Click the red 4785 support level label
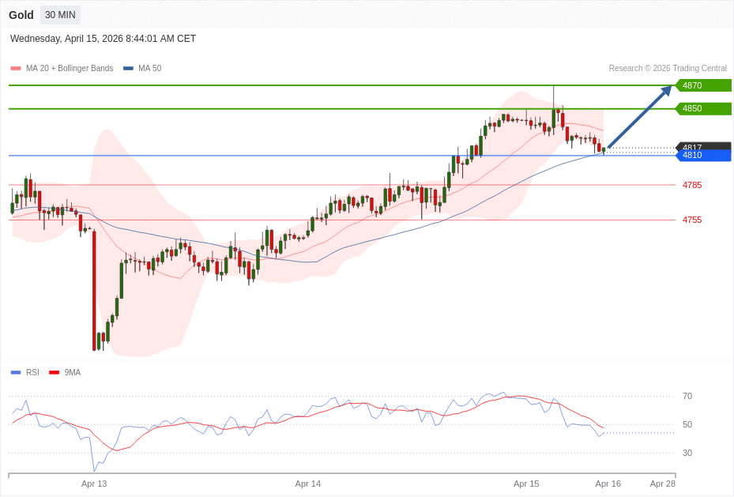Screen dimensions: 734x497 (692, 185)
